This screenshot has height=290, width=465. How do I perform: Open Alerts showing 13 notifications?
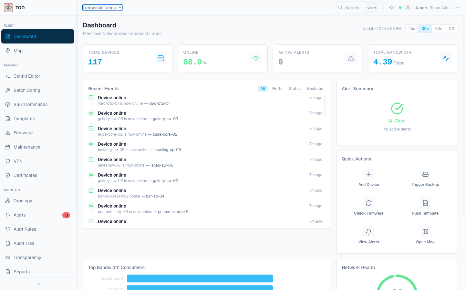(20, 215)
